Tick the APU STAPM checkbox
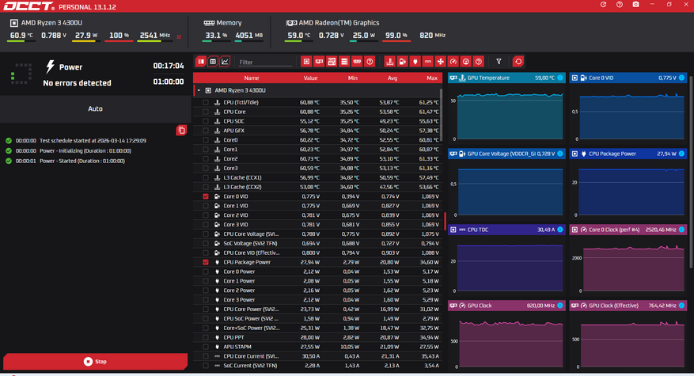The width and height of the screenshot is (694, 376). click(206, 347)
